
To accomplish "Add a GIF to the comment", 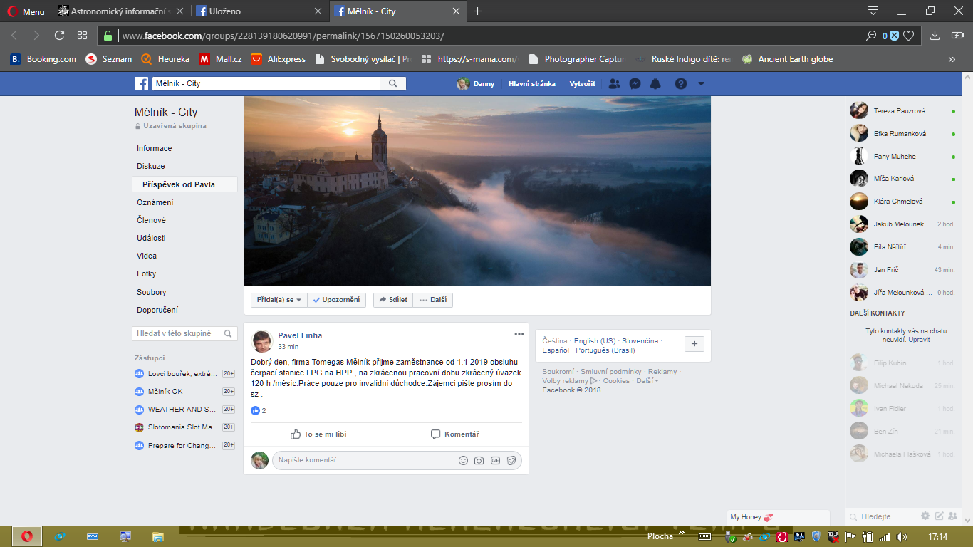I will click(x=495, y=461).
